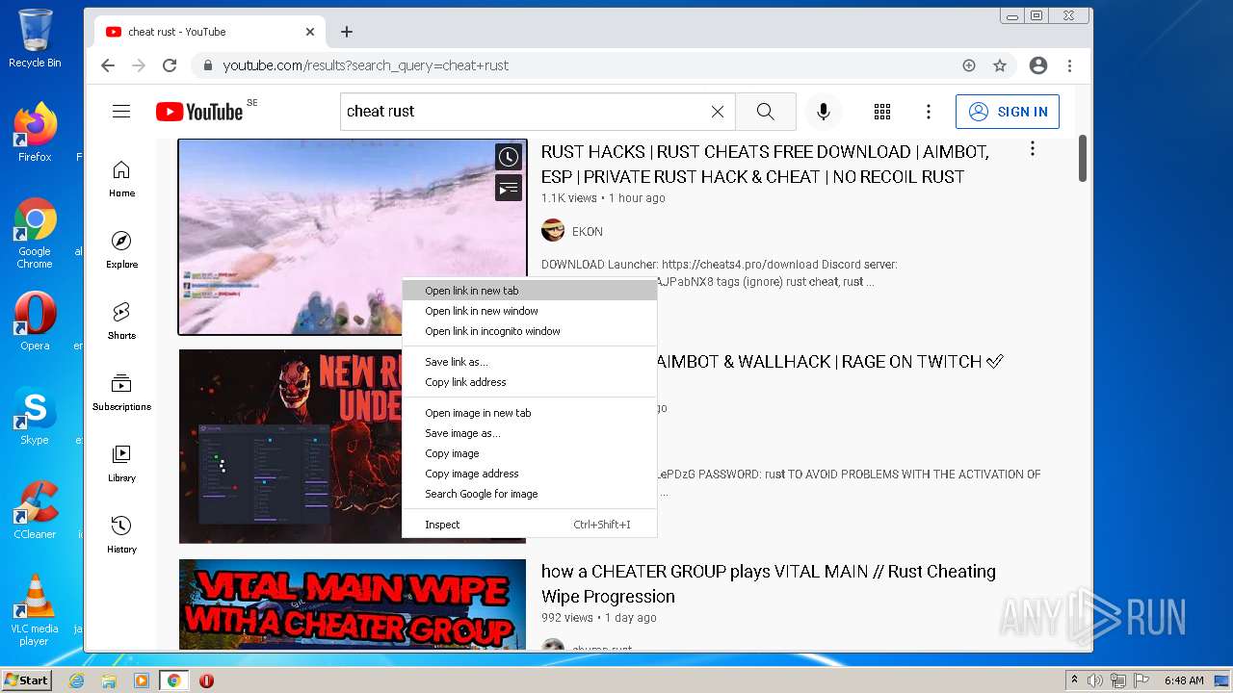
Task: Open Shorts in sidebar
Action: pyautogui.click(x=121, y=321)
